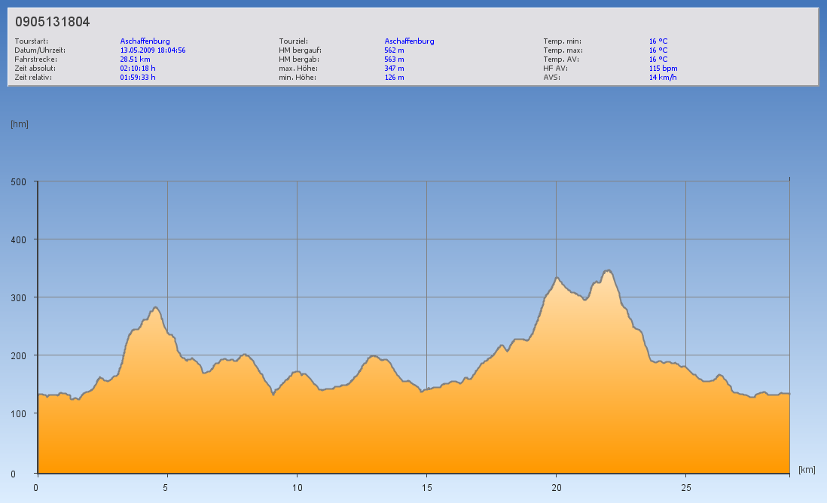Viewport: 827px width, 503px height.
Task: Click the HM bergab value 563 m
Action: (395, 59)
